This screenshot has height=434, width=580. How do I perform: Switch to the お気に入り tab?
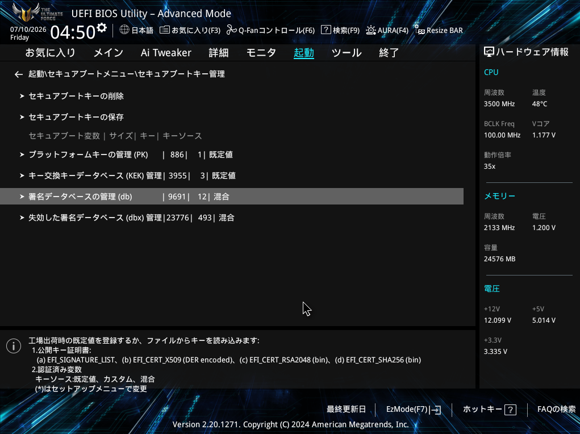51,53
